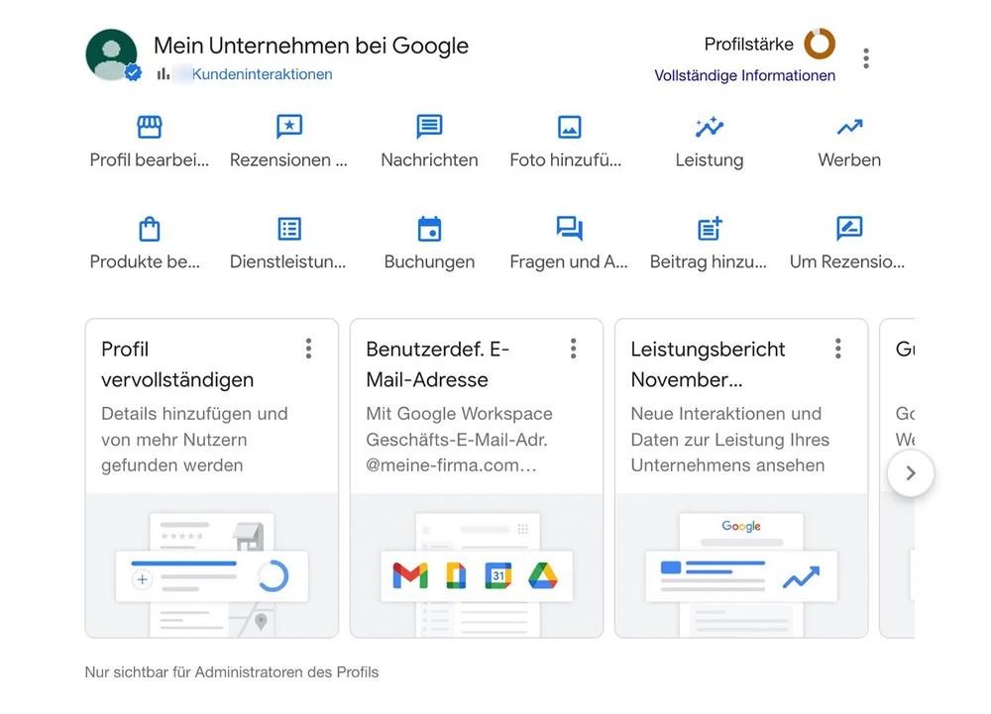Click the Foto hinzufügen image icon
The height and width of the screenshot is (714, 991).
pyautogui.click(x=569, y=127)
